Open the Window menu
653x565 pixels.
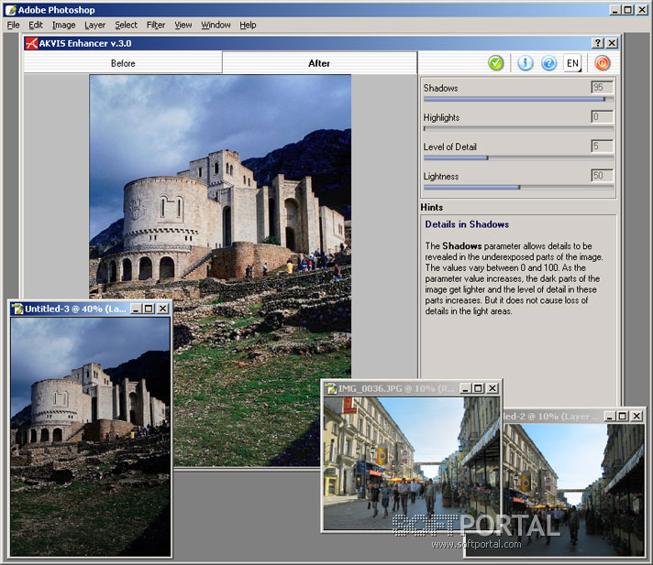pos(216,25)
